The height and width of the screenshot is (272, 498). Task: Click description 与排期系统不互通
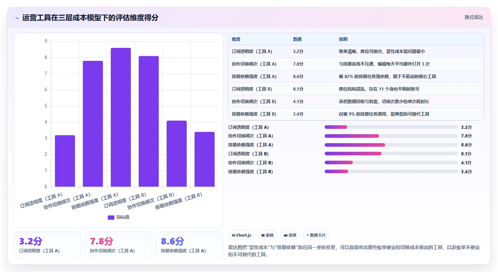384,64
